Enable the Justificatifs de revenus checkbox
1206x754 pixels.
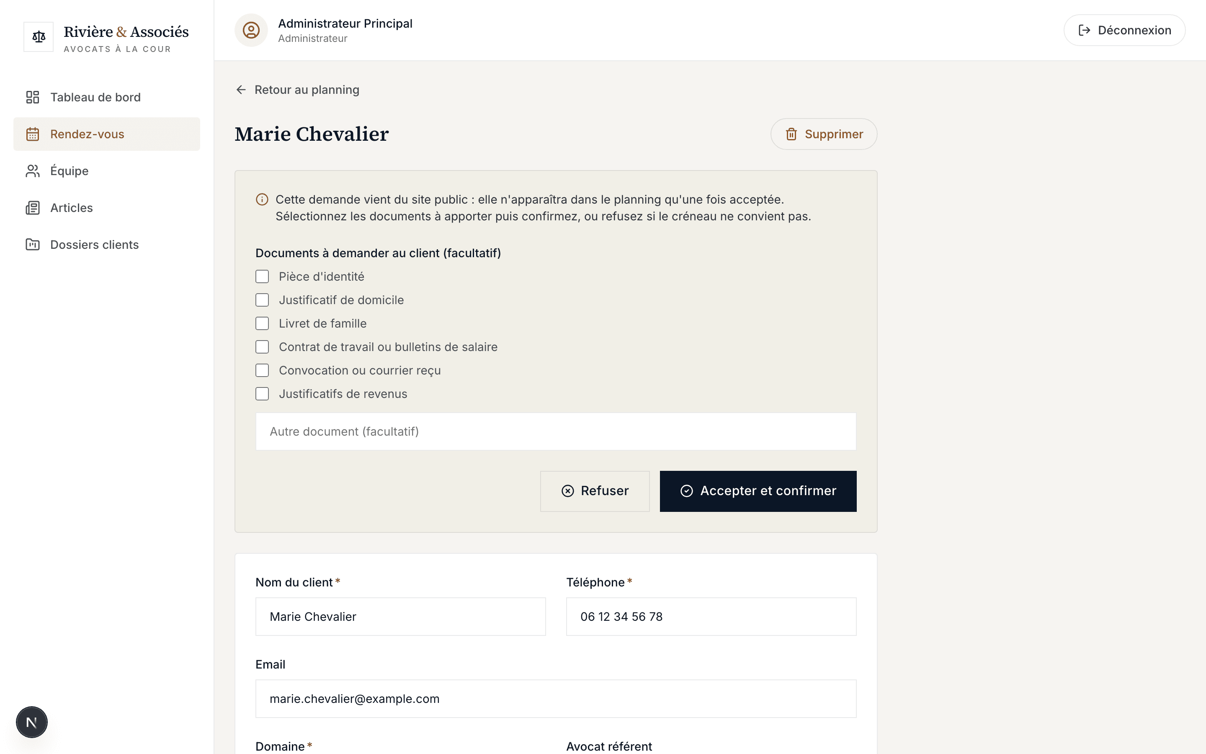(262, 394)
